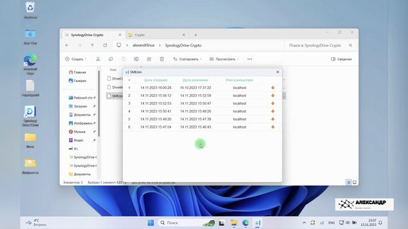The height and width of the screenshot is (229, 408).
Task: Close the Crypto tab
Action: click(184, 35)
